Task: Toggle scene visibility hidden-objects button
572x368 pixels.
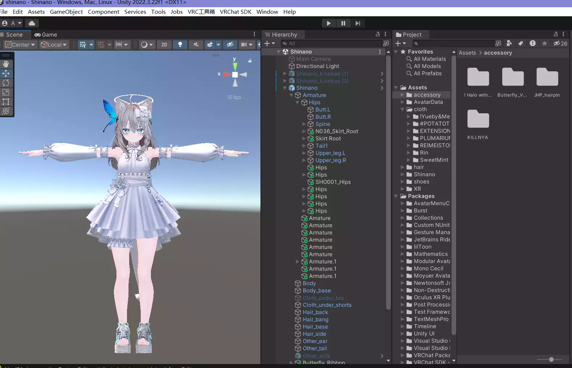Action: (x=230, y=45)
